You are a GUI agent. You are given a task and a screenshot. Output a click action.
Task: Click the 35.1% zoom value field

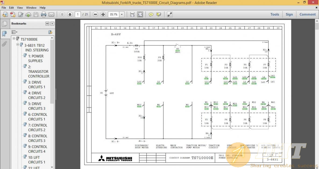114,15
